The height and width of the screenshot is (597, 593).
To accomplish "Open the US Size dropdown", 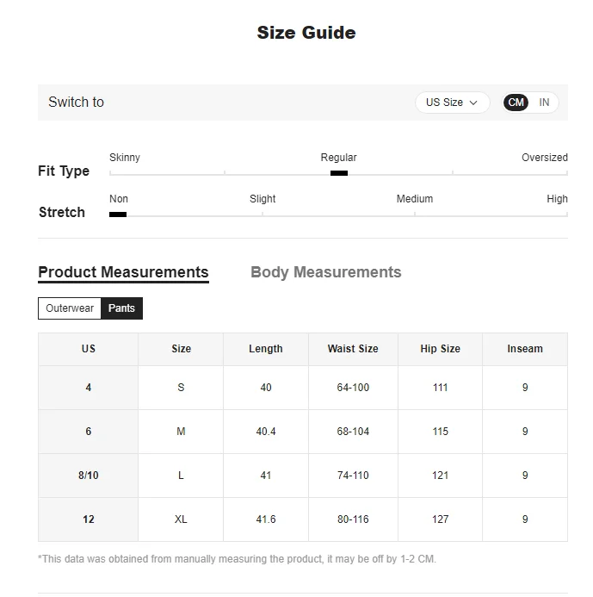I will [x=452, y=103].
